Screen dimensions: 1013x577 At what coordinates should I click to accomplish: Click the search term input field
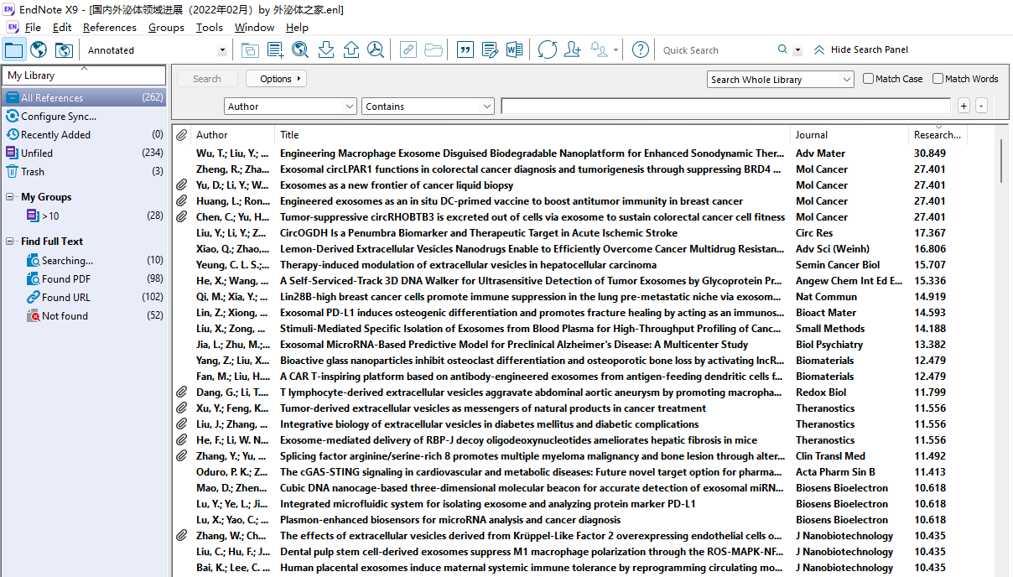(726, 107)
